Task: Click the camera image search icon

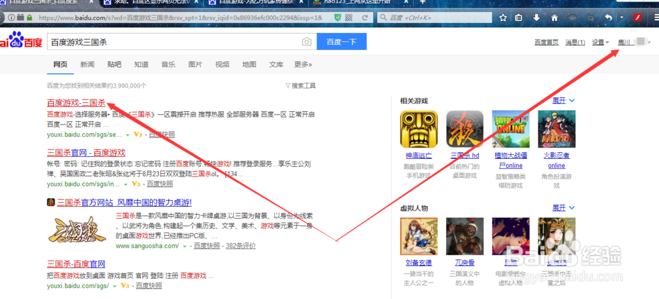Action: click(x=307, y=41)
